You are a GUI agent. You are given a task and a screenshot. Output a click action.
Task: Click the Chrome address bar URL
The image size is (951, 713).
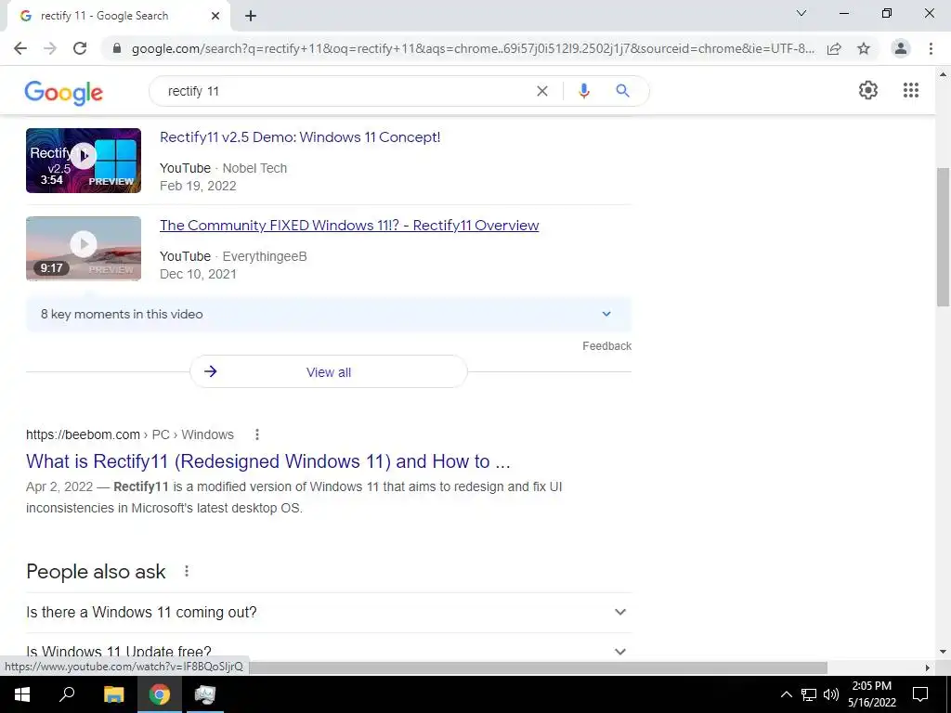point(473,48)
